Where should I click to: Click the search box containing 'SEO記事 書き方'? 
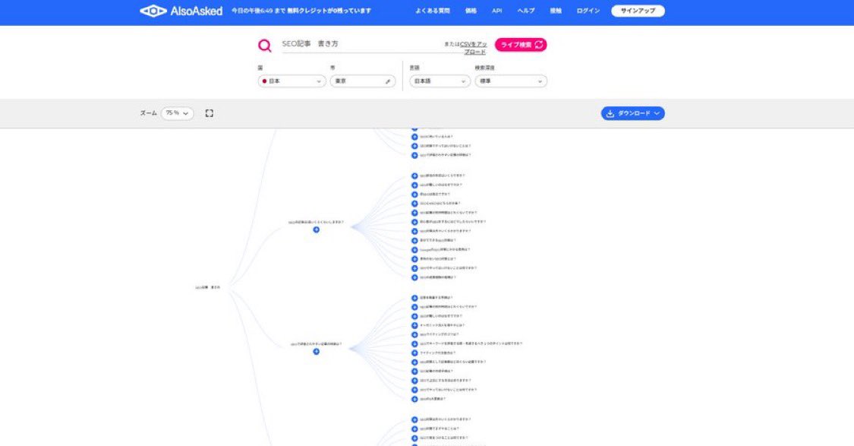pyautogui.click(x=360, y=45)
